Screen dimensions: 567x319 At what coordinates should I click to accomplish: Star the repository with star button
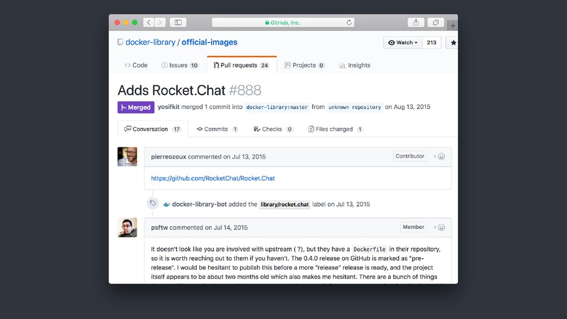click(x=452, y=43)
